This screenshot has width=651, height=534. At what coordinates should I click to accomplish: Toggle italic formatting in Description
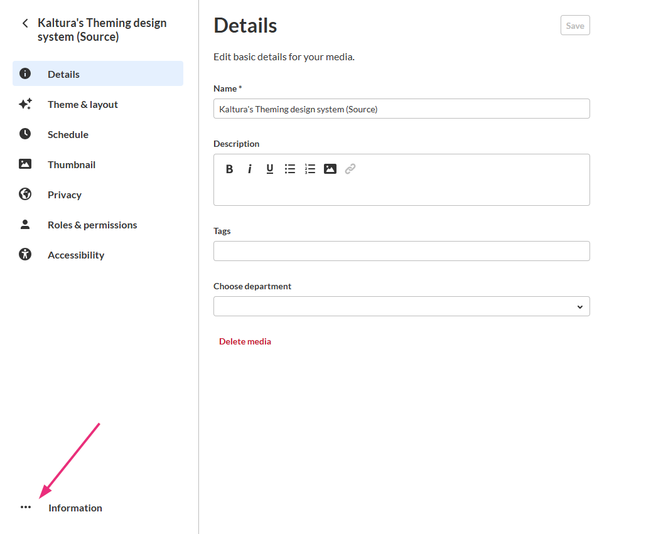(249, 169)
